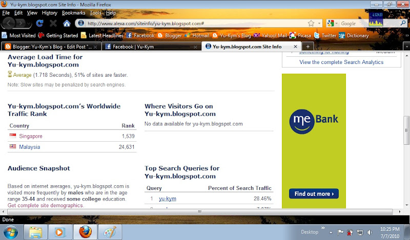This screenshot has width=410, height=240.
Task: Open the Help menu
Action: [x=111, y=13]
